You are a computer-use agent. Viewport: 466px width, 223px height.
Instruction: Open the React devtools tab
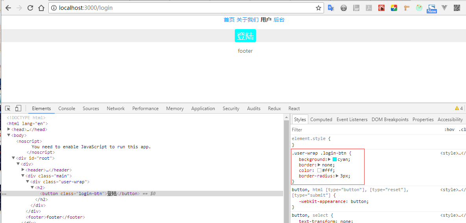[x=294, y=109]
